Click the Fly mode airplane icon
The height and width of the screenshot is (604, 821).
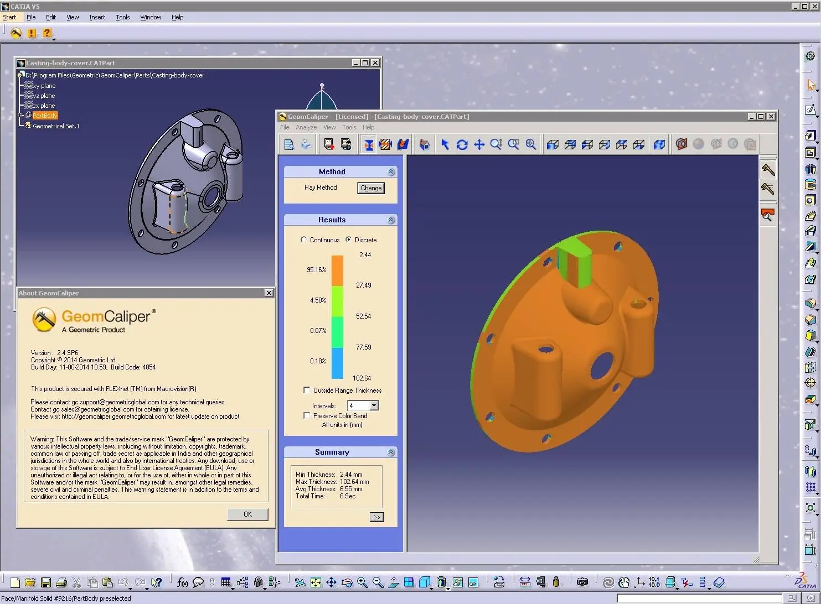point(300,582)
